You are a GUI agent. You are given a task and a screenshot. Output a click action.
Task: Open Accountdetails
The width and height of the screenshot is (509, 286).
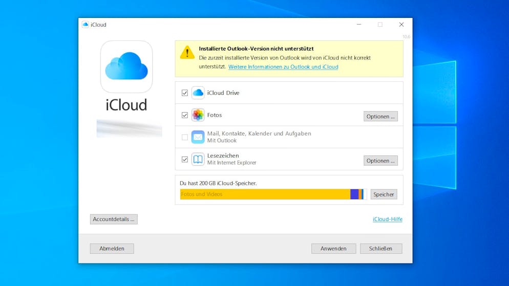pyautogui.click(x=114, y=219)
